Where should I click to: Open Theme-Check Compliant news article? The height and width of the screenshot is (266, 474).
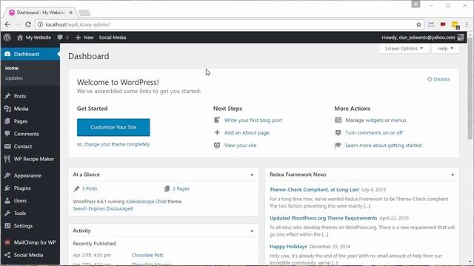coord(314,190)
